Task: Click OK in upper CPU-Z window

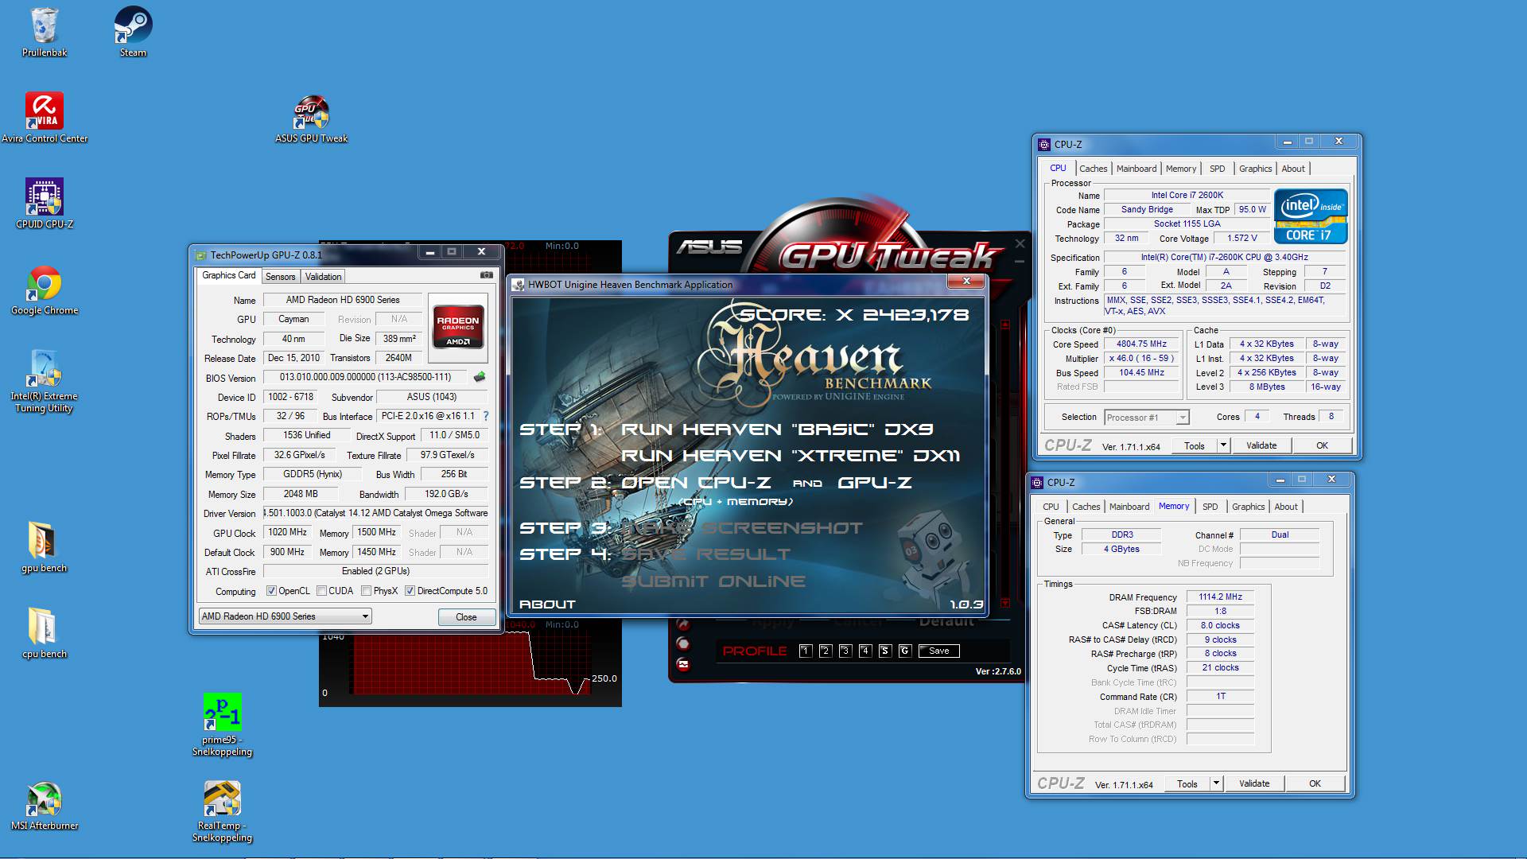Action: [x=1322, y=445]
